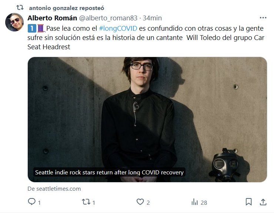The image size is (274, 214).
Task: Bookmark the tweet with the bookmark icon
Action: 249,202
